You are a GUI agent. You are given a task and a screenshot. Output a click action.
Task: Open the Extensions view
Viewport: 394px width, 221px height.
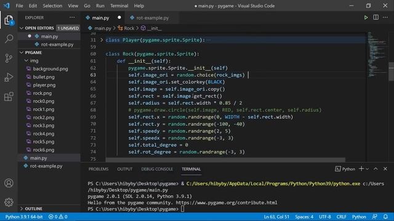click(9, 96)
